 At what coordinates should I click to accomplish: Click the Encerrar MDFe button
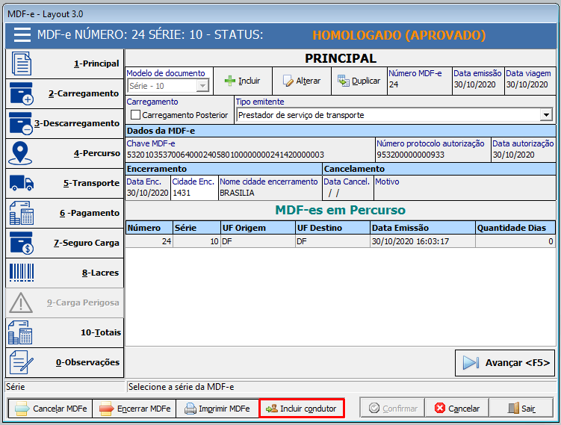[135, 409]
